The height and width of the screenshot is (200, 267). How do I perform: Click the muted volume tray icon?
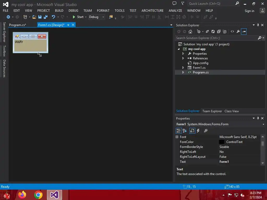coord(242,195)
